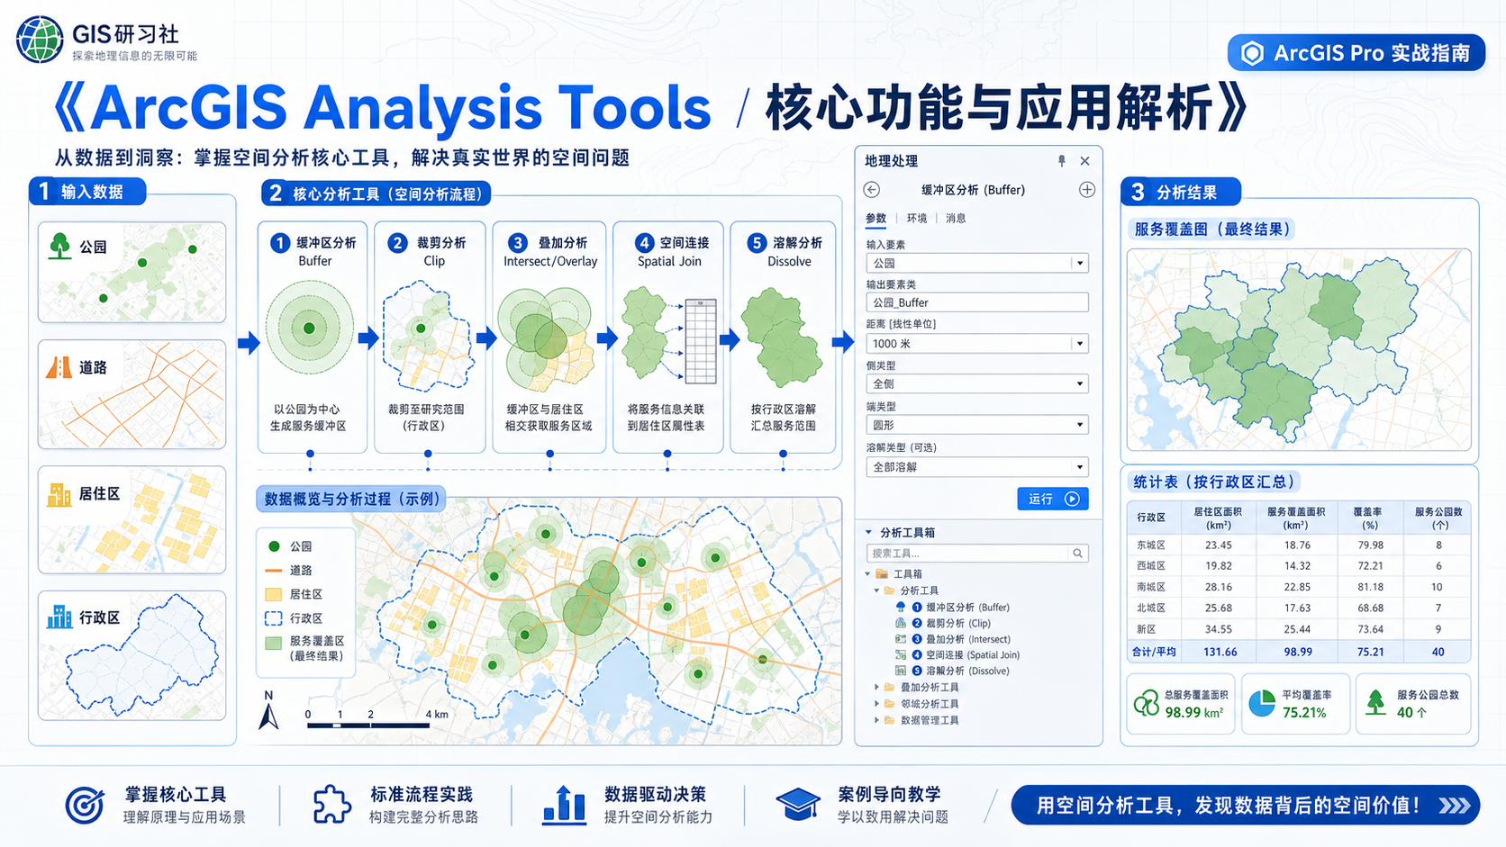This screenshot has width=1506, height=847.
Task: Click the green tree icon beside 公园
Action: pos(59,246)
